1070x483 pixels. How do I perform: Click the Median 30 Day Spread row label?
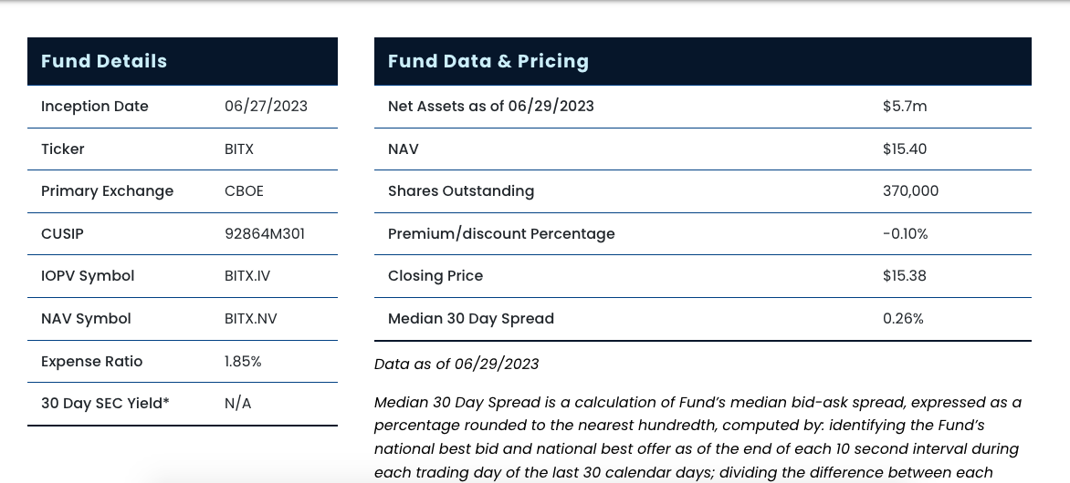[x=471, y=318]
